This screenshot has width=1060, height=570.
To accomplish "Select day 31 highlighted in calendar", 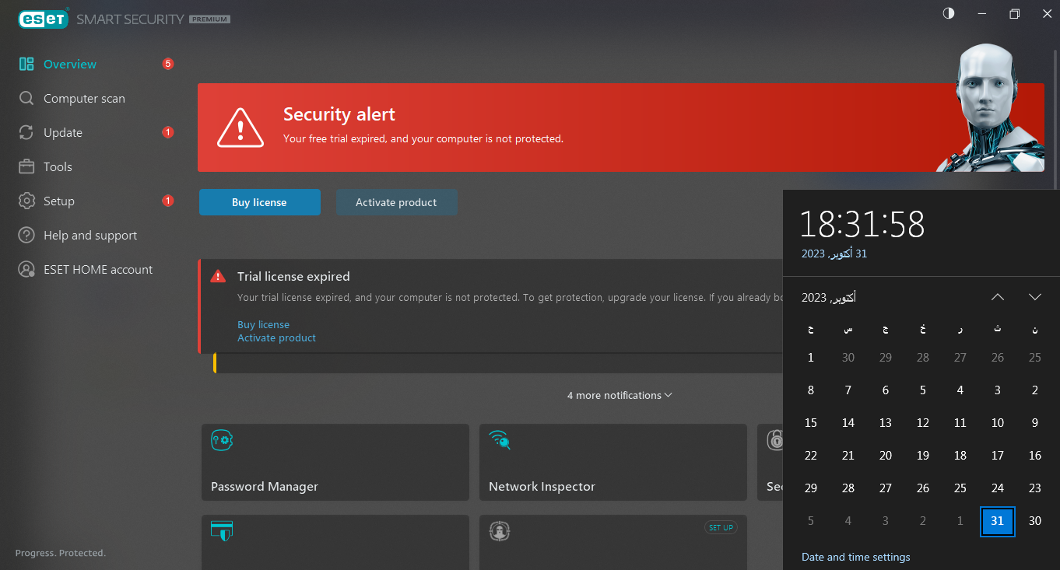I will [x=998, y=521].
